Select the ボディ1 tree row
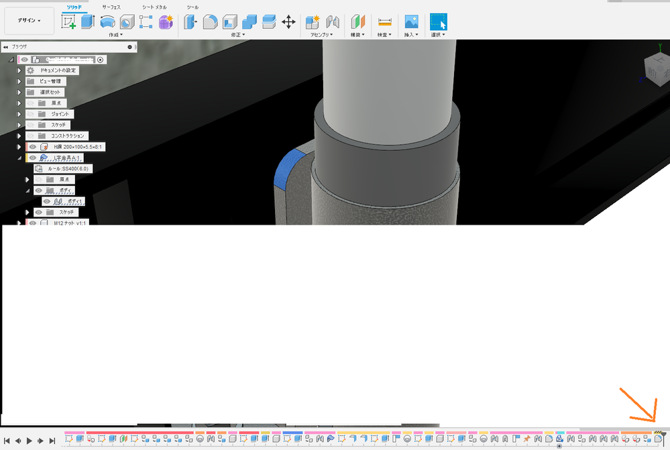The height and width of the screenshot is (450, 670). click(63, 201)
